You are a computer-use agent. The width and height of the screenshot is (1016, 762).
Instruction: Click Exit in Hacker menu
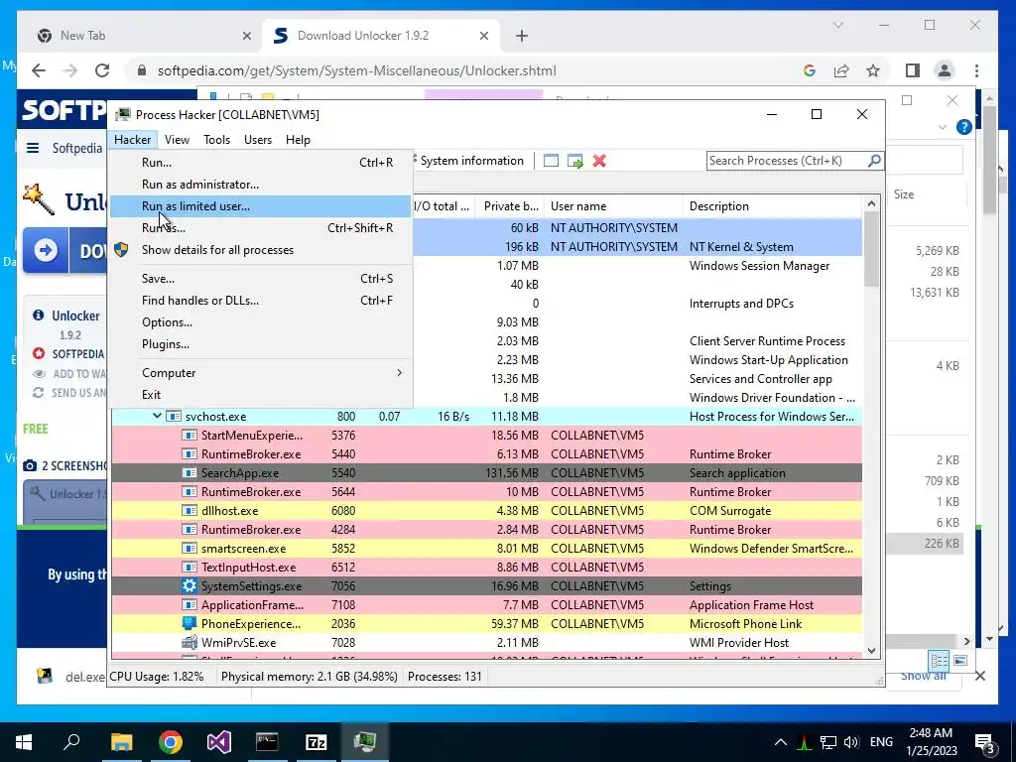click(261, 395)
